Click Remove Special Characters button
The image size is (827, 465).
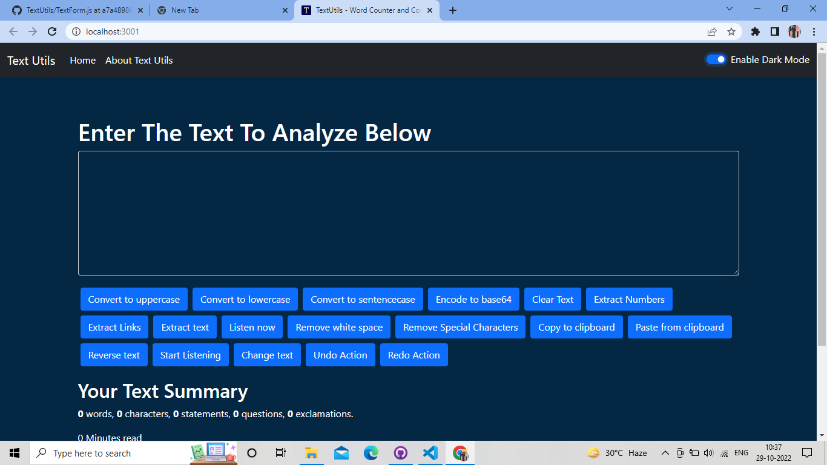coord(460,327)
